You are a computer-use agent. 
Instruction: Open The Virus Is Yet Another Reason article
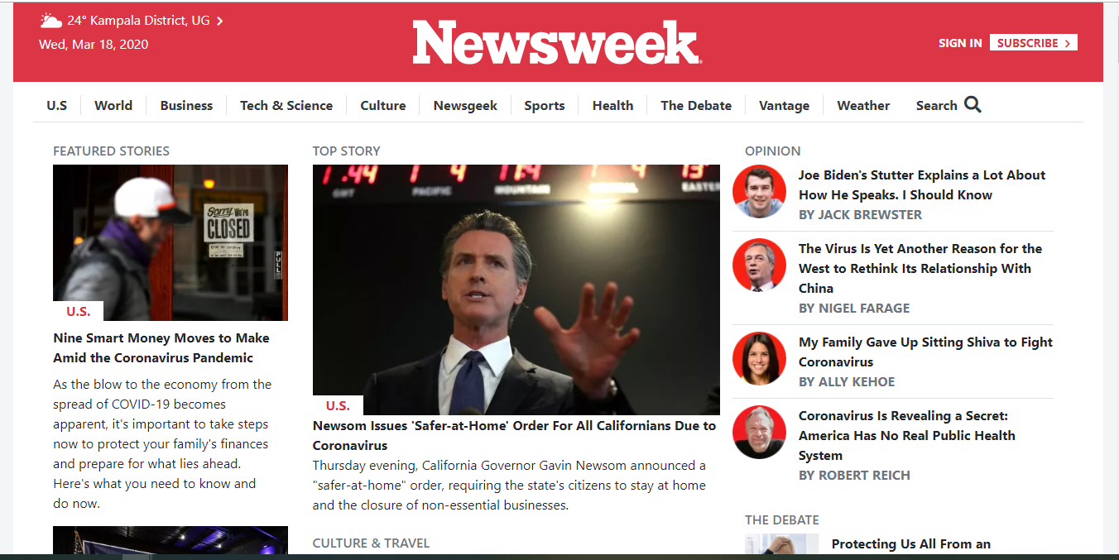click(x=920, y=268)
